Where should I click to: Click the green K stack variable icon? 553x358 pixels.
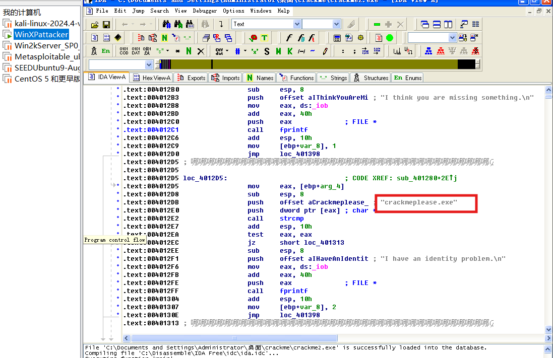[290, 51]
